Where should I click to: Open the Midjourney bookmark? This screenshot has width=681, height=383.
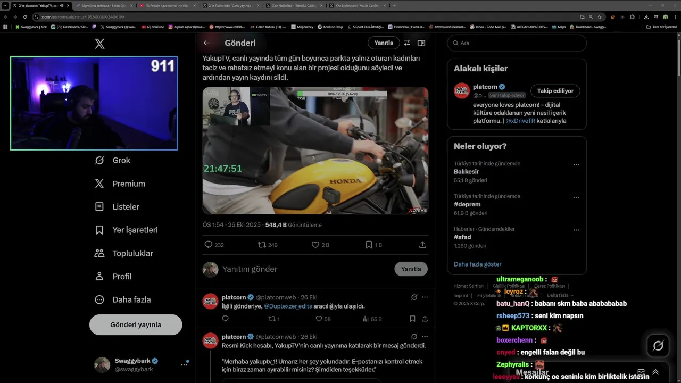302,27
